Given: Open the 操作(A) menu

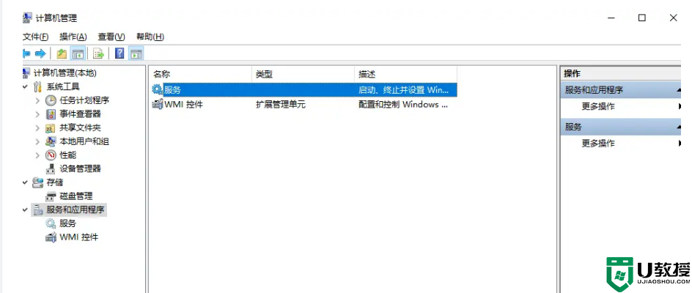Looking at the screenshot, I should [x=73, y=37].
